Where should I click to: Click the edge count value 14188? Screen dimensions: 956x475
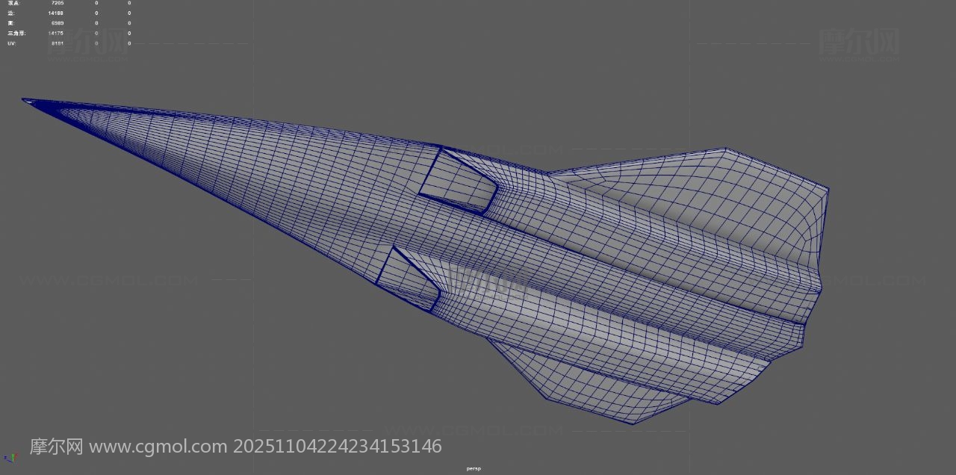tap(55, 13)
